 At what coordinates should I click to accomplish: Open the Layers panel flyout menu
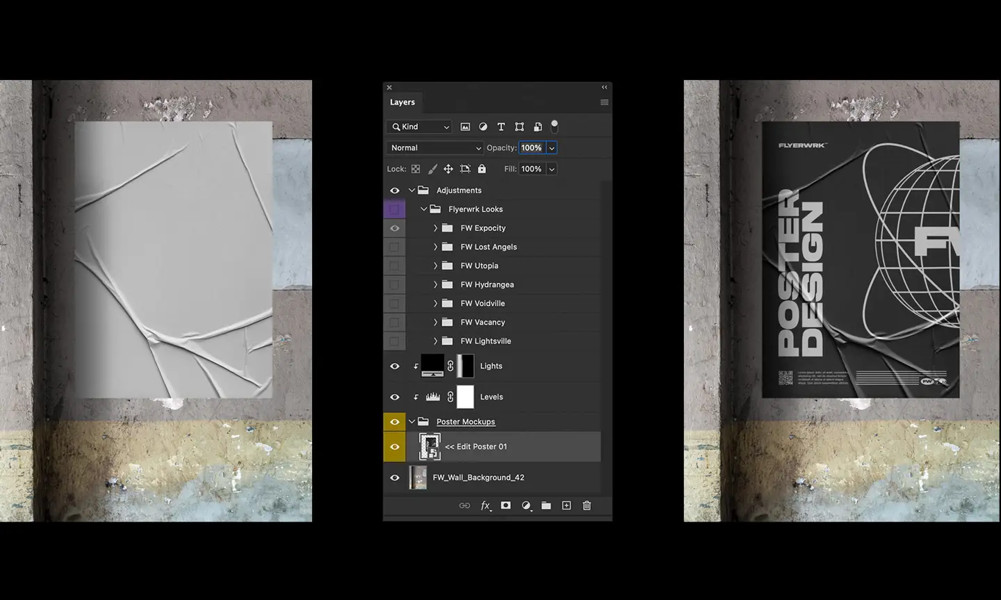click(604, 102)
